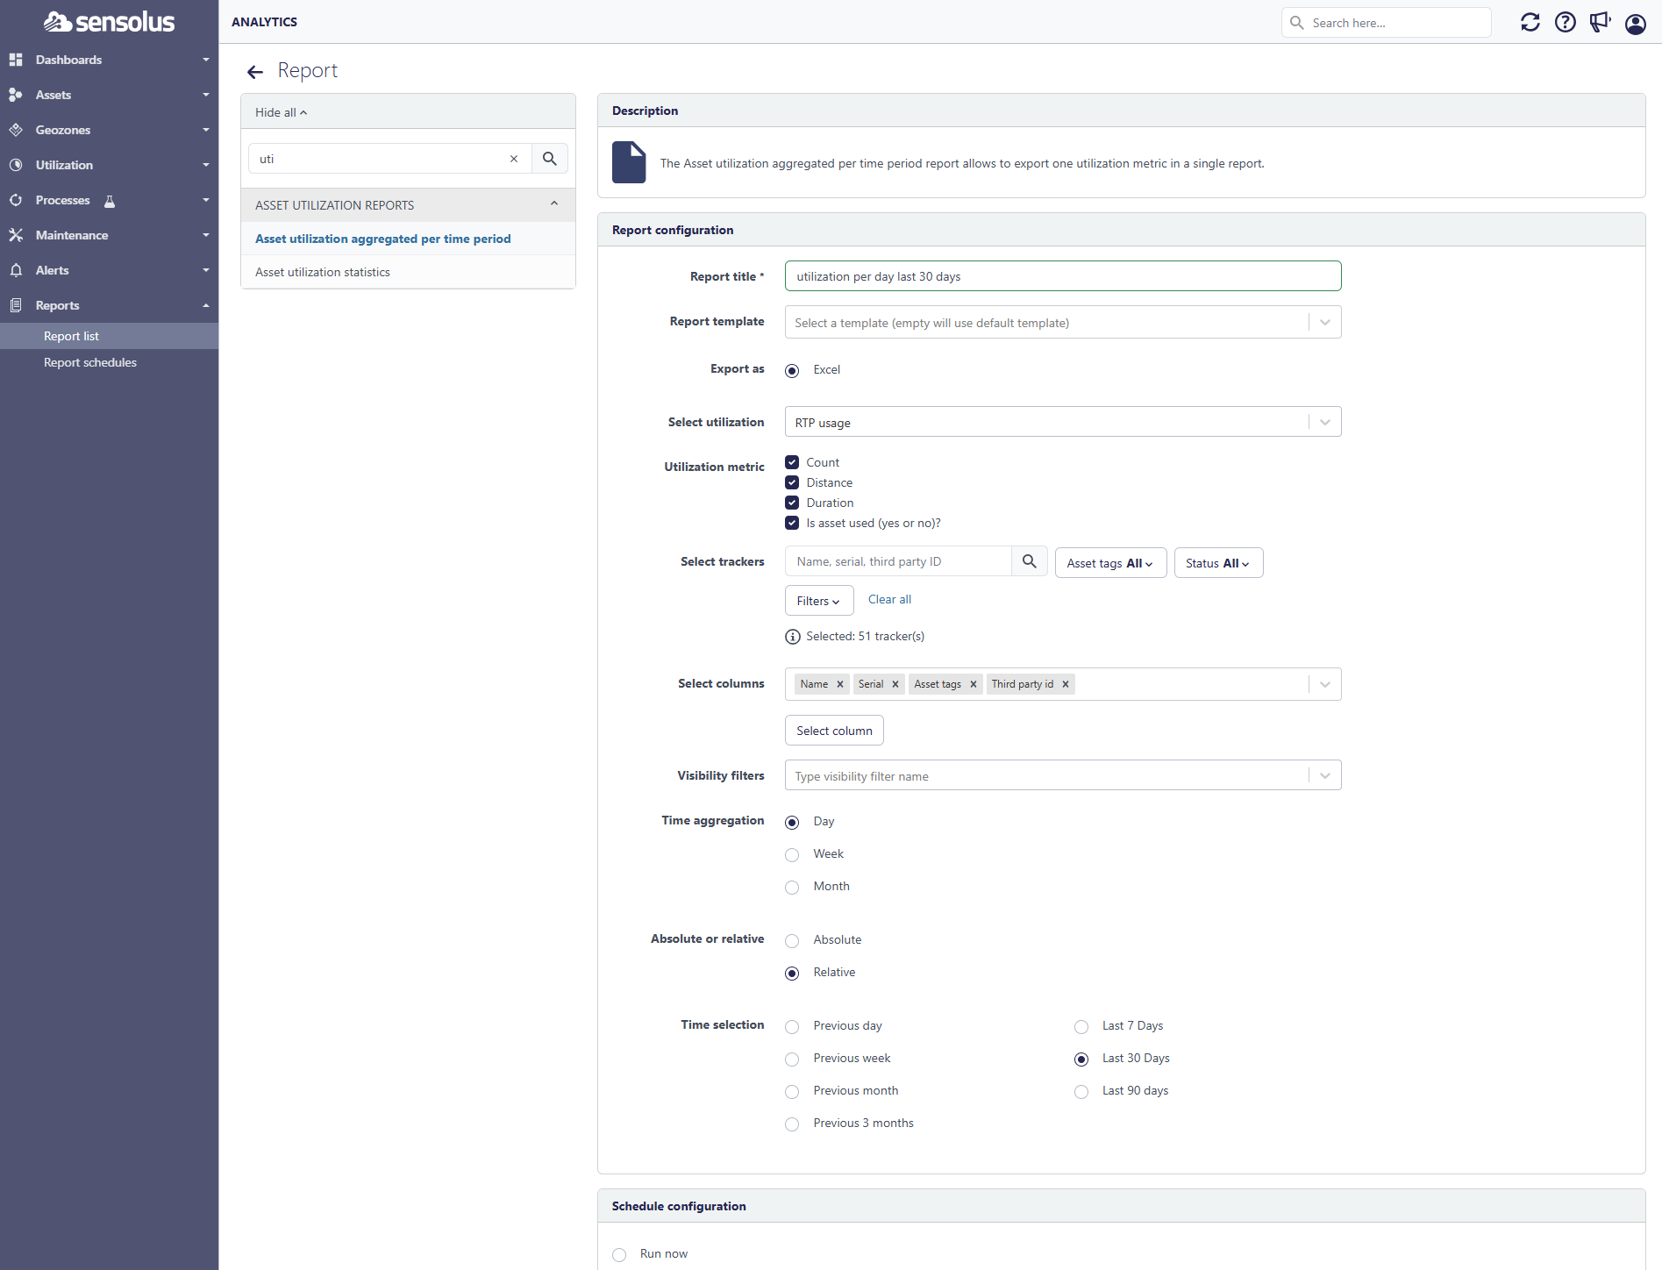1662x1270 pixels.
Task: Open Asset utilization statistics report
Action: pyautogui.click(x=408, y=272)
